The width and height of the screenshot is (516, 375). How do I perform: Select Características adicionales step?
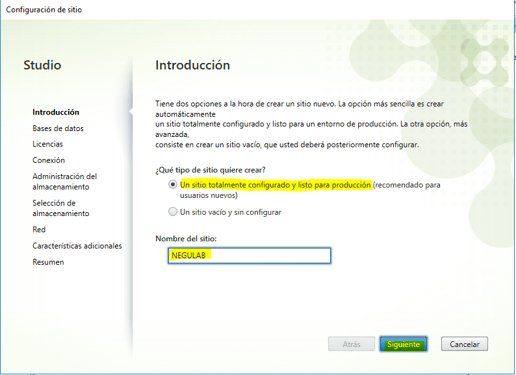77,245
